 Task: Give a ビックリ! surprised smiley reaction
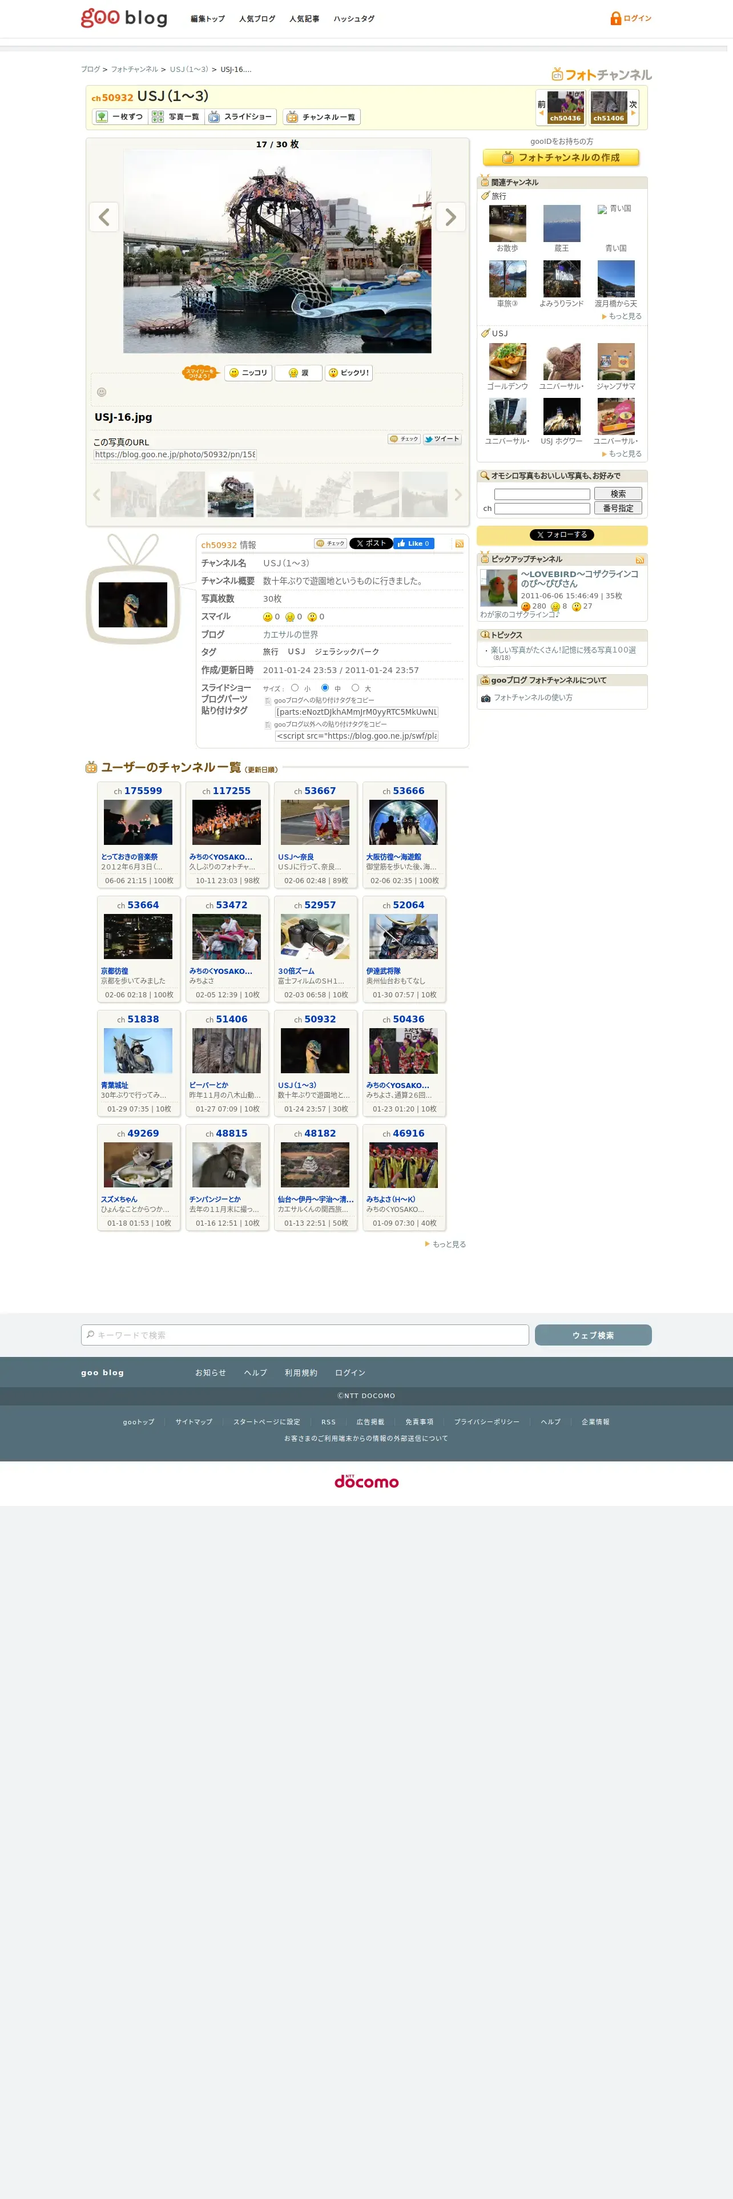click(348, 373)
